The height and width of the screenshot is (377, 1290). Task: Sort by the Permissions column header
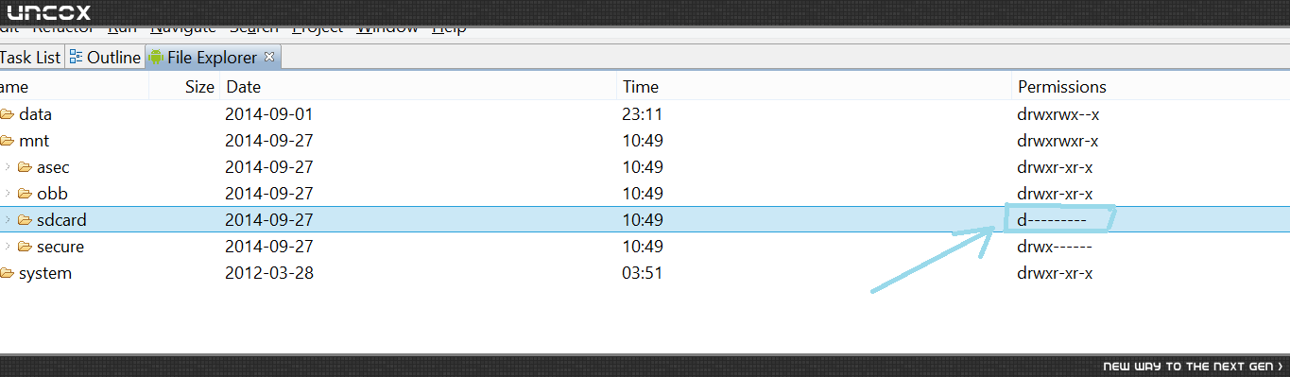[x=1061, y=87]
